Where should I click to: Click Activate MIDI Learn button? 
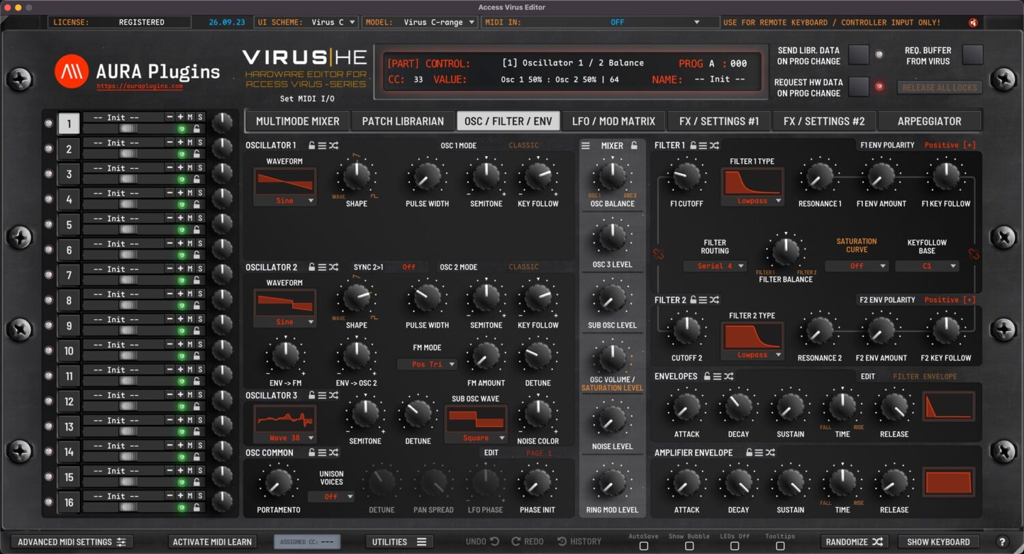coord(213,542)
